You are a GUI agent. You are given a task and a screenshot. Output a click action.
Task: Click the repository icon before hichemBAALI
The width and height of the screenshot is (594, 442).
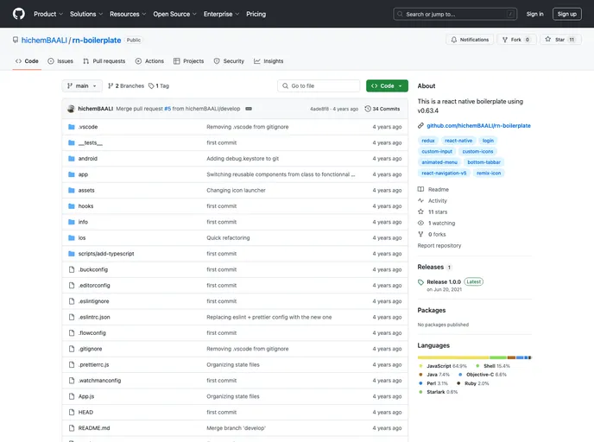pos(16,40)
